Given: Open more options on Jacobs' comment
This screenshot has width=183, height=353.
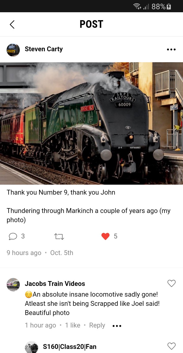Looking at the screenshot, I should 117,326.
